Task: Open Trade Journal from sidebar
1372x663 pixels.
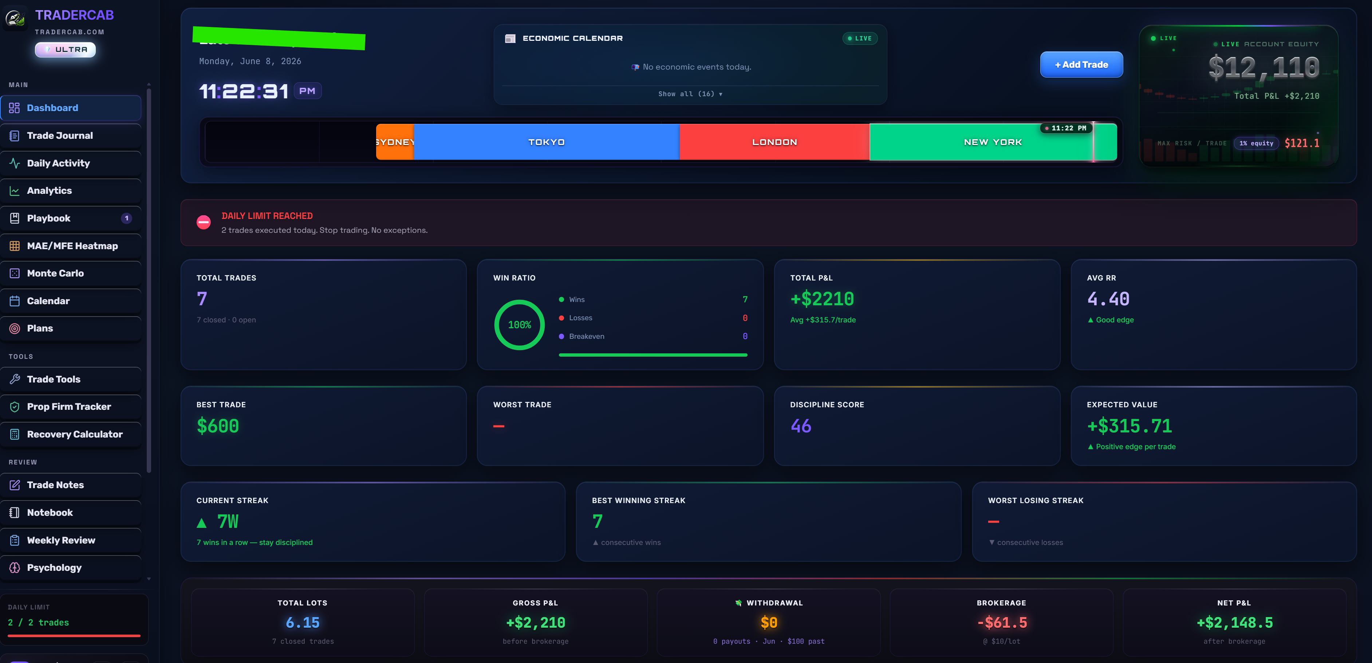Action: (70, 136)
